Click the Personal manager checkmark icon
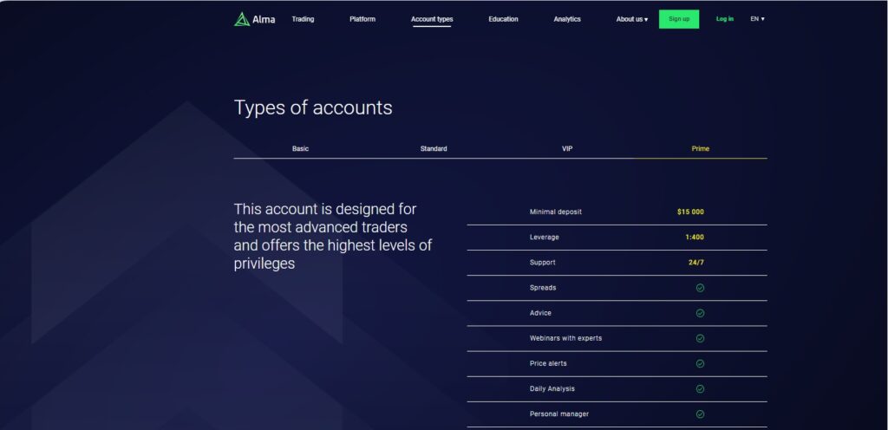 coord(700,414)
